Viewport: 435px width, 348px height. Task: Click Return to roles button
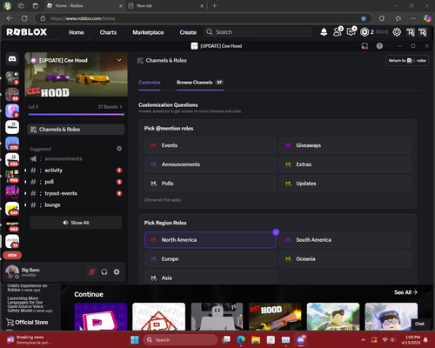[407, 61]
